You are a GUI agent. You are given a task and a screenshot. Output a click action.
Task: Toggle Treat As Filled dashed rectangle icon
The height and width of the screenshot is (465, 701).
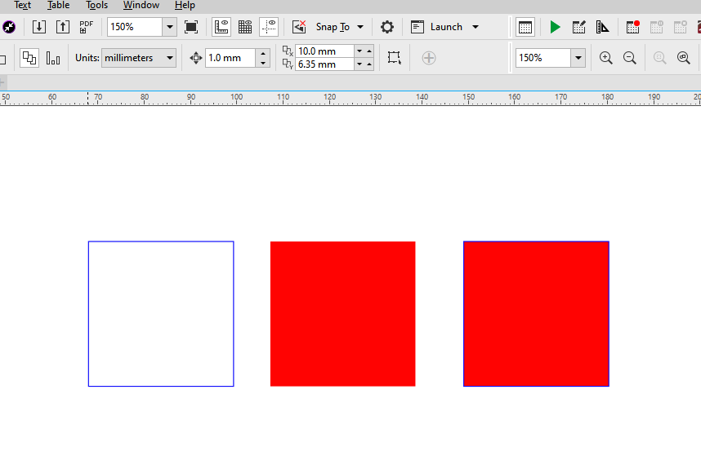(394, 58)
